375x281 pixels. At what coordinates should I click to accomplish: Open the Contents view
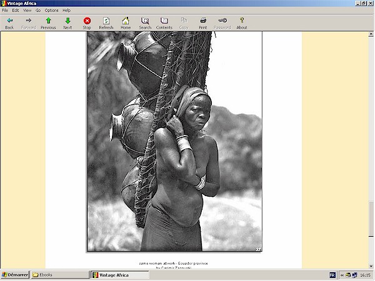pos(164,23)
